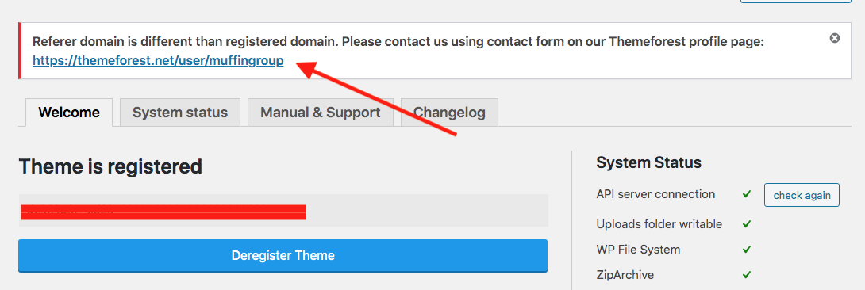View the Changelog tab
Screen dimensions: 865x290
click(449, 113)
